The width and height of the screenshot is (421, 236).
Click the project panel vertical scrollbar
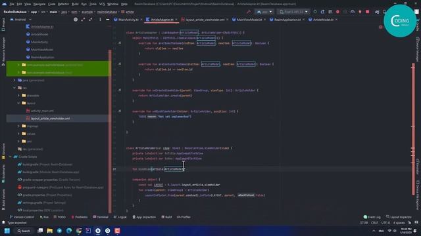tap(110, 131)
